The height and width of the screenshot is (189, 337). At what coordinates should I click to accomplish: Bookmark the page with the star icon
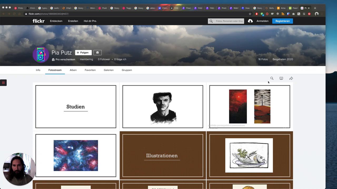tap(250, 14)
